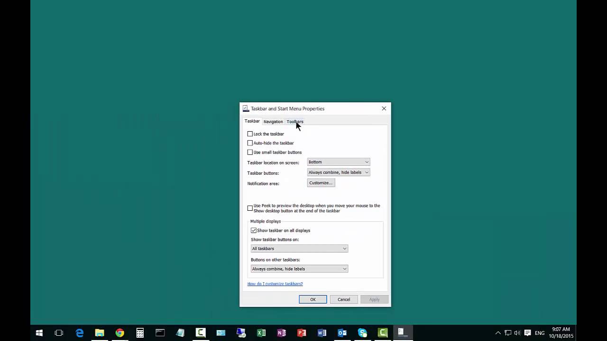Launch Google Chrome from the taskbar
This screenshot has width=607, height=341.
tap(120, 333)
